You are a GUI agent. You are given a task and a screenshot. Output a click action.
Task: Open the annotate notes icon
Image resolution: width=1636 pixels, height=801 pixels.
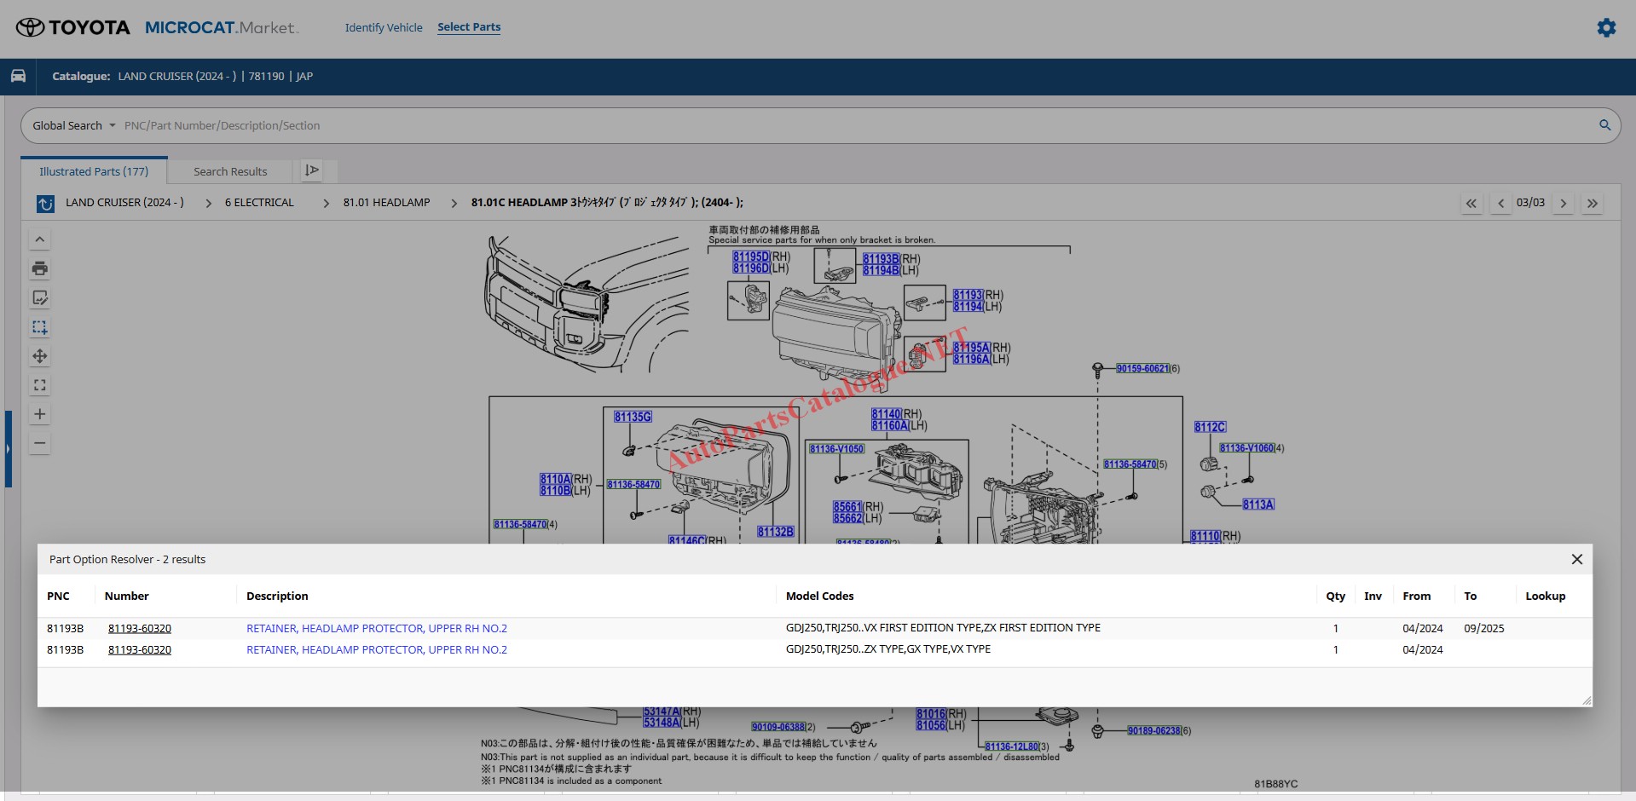click(40, 298)
